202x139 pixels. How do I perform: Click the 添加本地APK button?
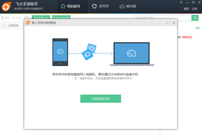tap(40, 18)
